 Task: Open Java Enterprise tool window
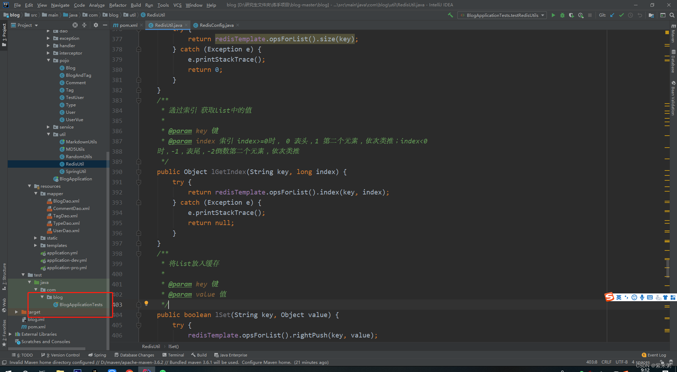231,355
